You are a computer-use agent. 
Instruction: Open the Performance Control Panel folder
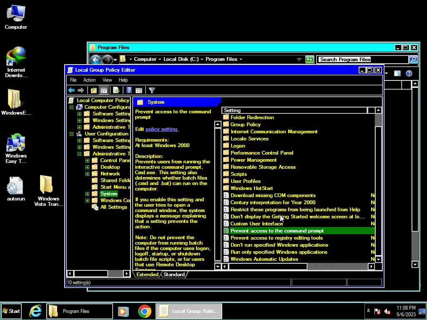pos(262,153)
